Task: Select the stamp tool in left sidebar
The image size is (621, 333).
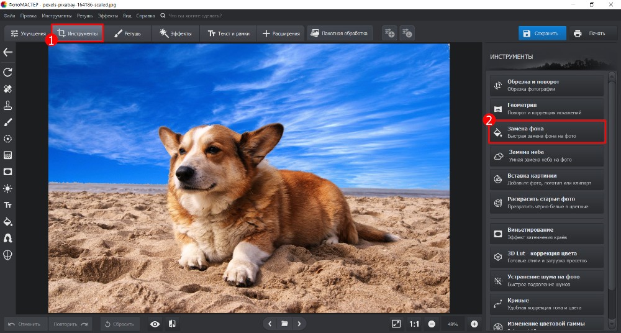Action: point(8,105)
